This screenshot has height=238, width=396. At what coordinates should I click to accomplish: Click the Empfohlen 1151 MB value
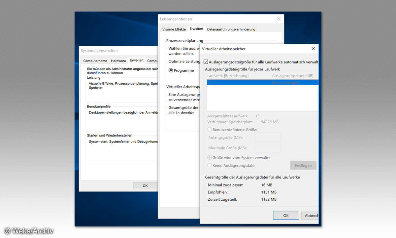coord(269,192)
